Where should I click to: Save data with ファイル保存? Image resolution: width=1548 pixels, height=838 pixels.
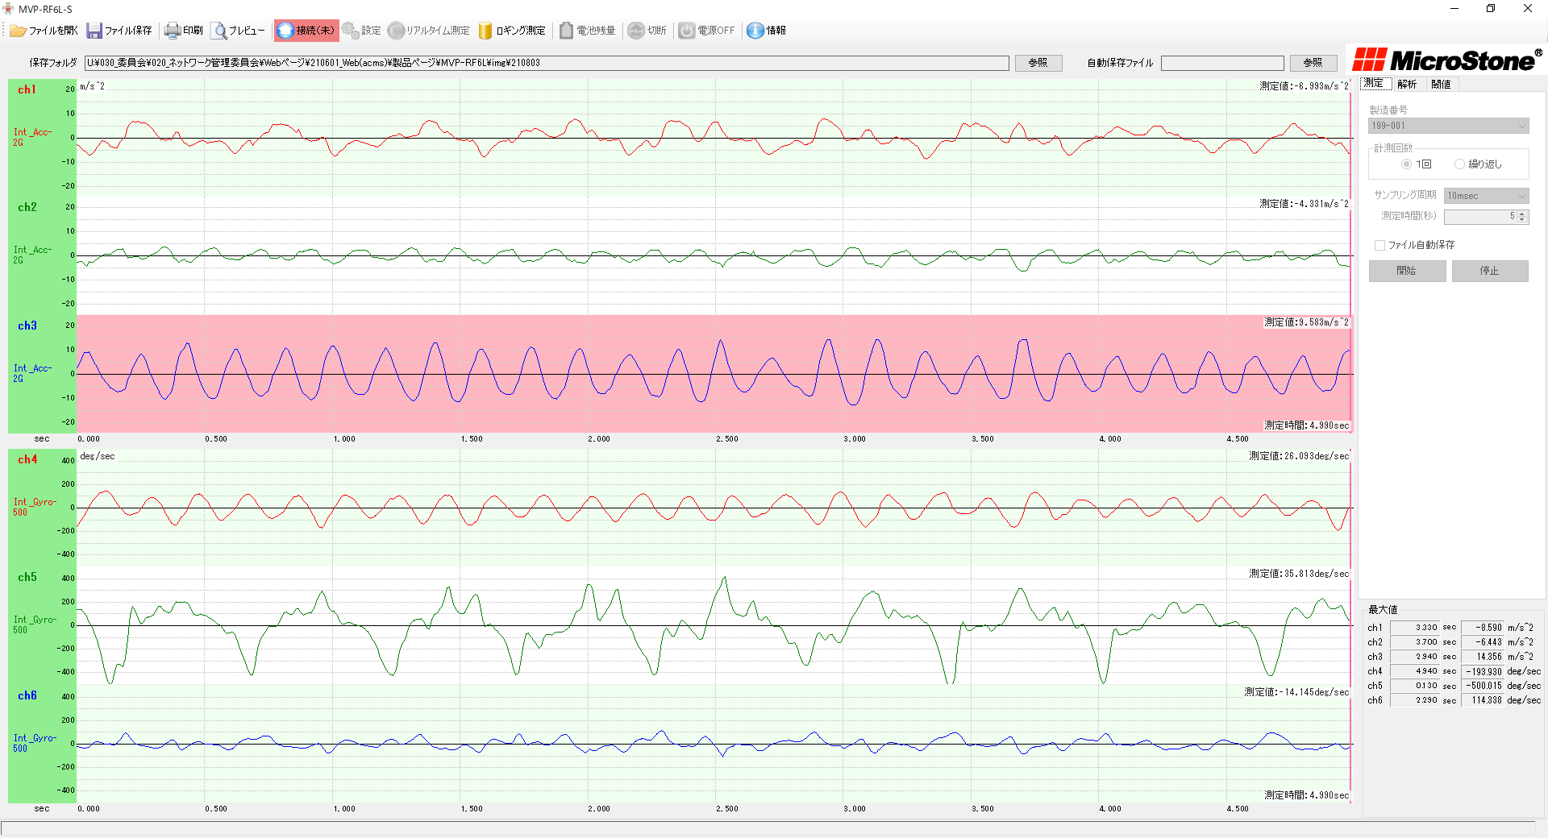coord(119,31)
